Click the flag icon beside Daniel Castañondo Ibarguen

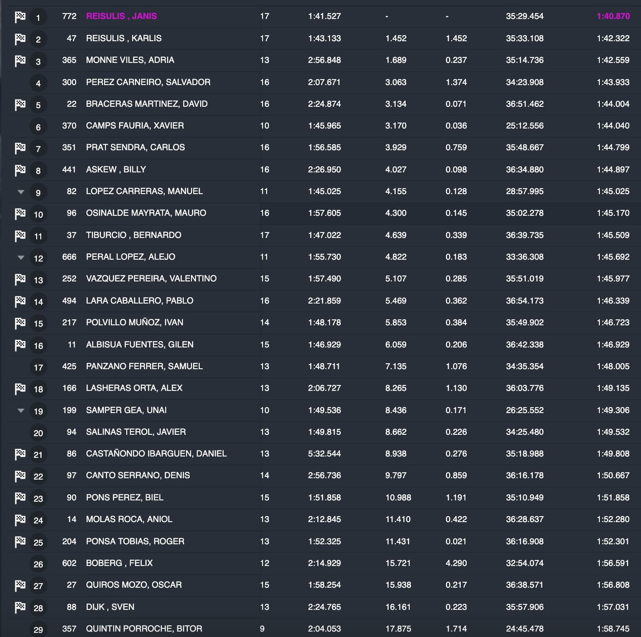pos(20,454)
